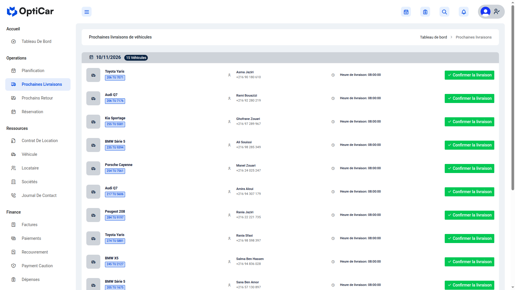Open Prochains Retour section
This screenshot has height=290, width=515.
(x=38, y=98)
